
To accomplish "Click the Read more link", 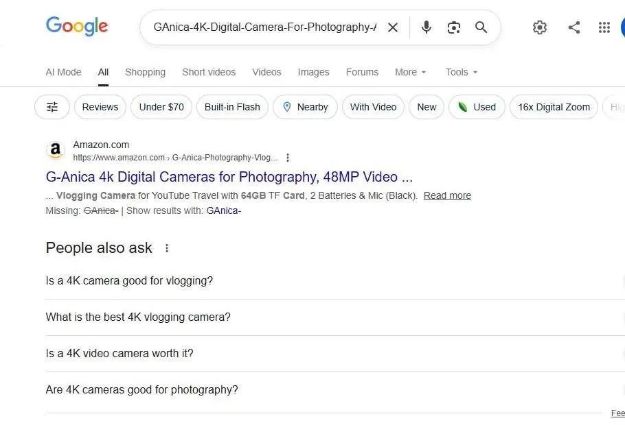I will pyautogui.click(x=447, y=195).
